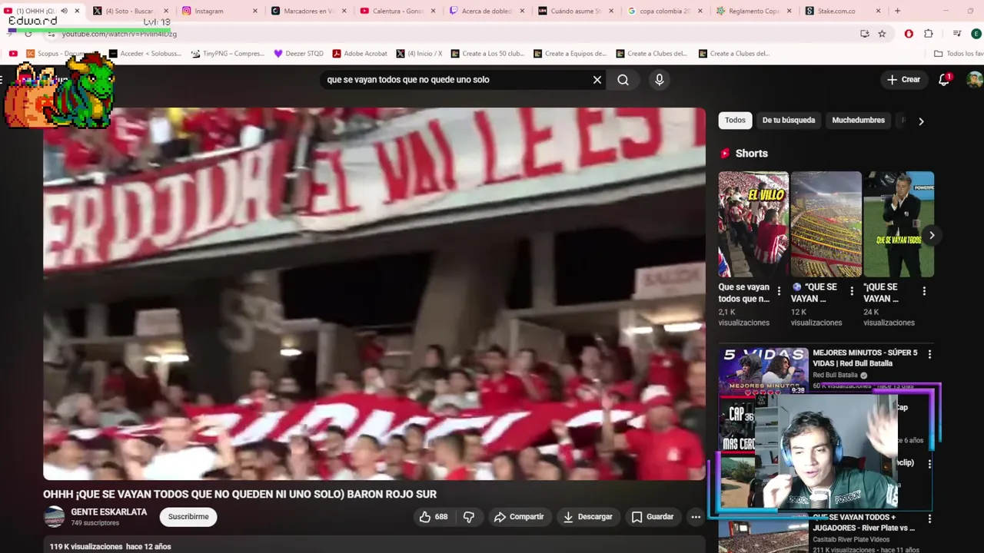This screenshot has height=553, width=984.
Task: Open the EL VILLO Shorts thumbnail
Action: (753, 224)
